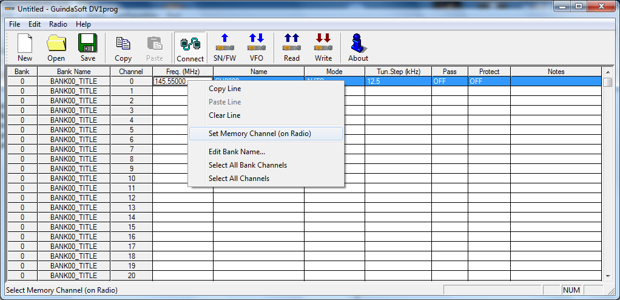The height and width of the screenshot is (300, 620).
Task: Click the Tun.Step (kHz) column header
Action: coord(398,72)
